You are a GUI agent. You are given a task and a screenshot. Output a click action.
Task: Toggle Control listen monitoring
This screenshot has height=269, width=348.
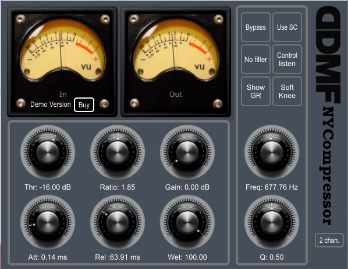point(287,59)
